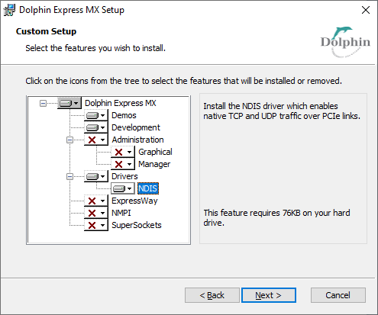Select the Demos tree item

pos(124,115)
